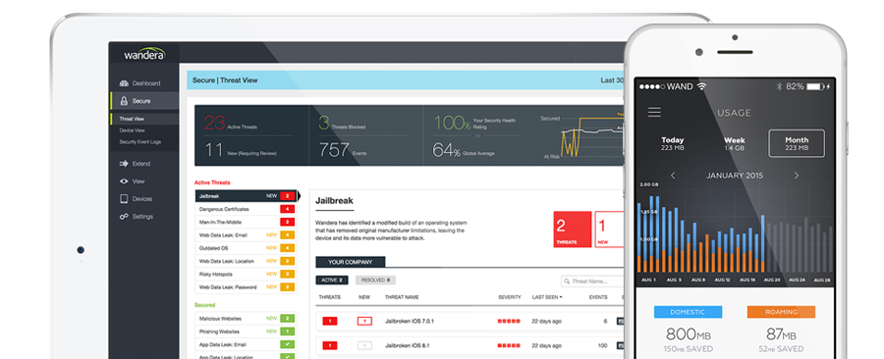Switch to the YOUR COMPANY tab
Viewport: 884px width, 359px height.
351,262
